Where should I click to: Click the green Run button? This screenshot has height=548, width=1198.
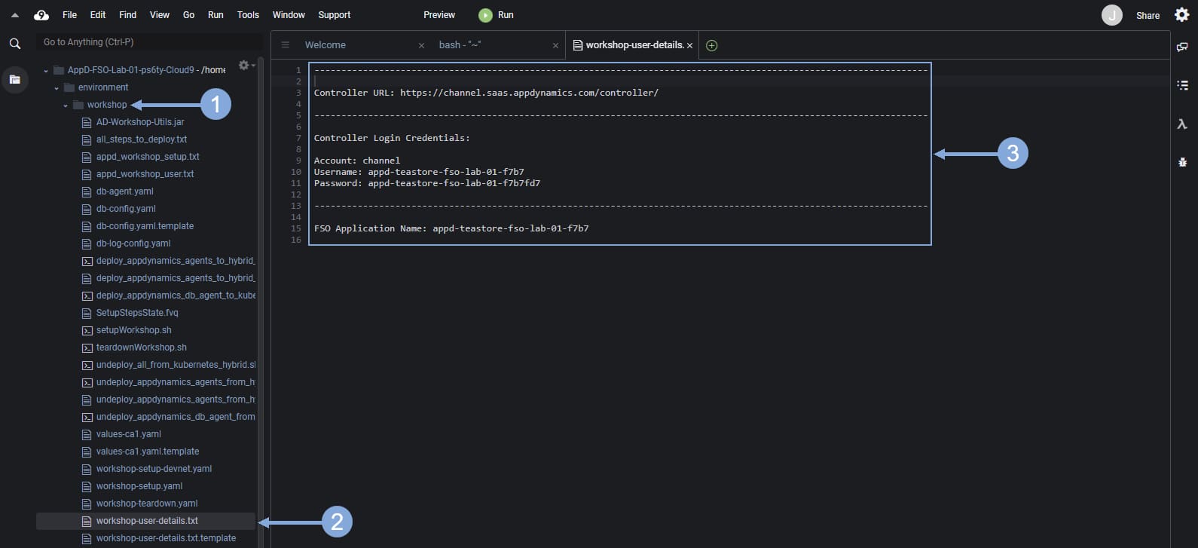tap(497, 15)
